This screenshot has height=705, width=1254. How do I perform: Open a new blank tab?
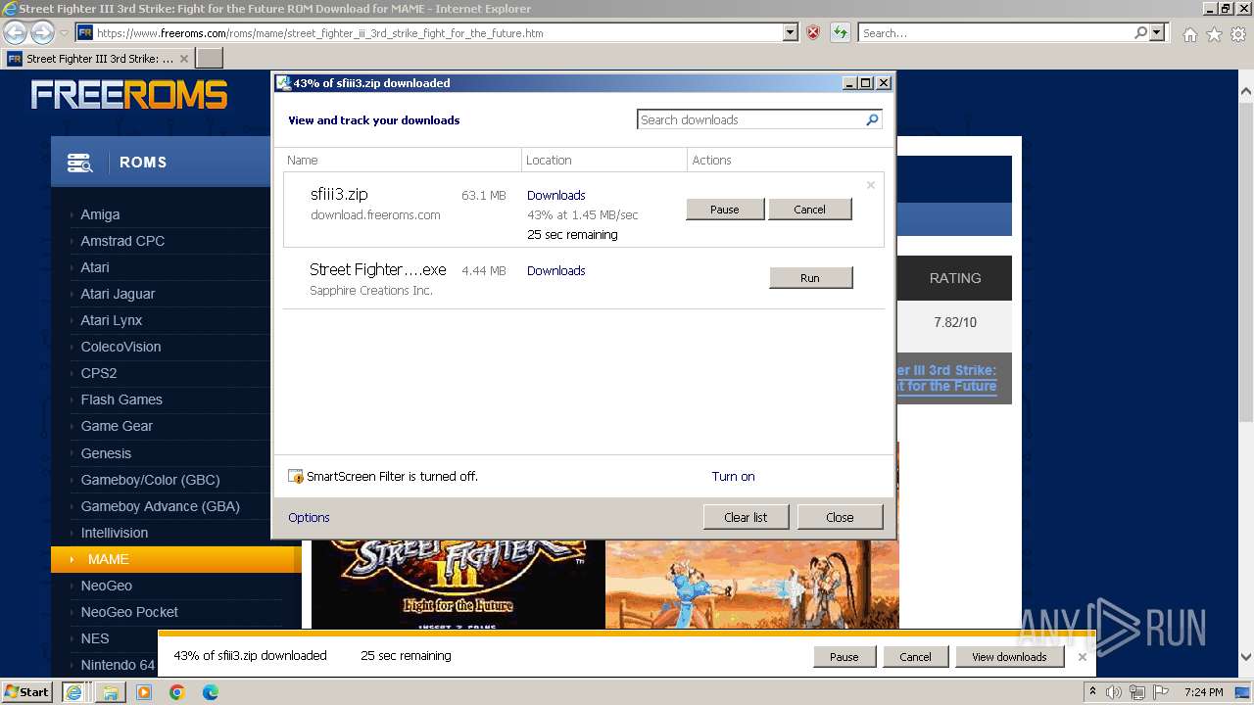point(210,59)
